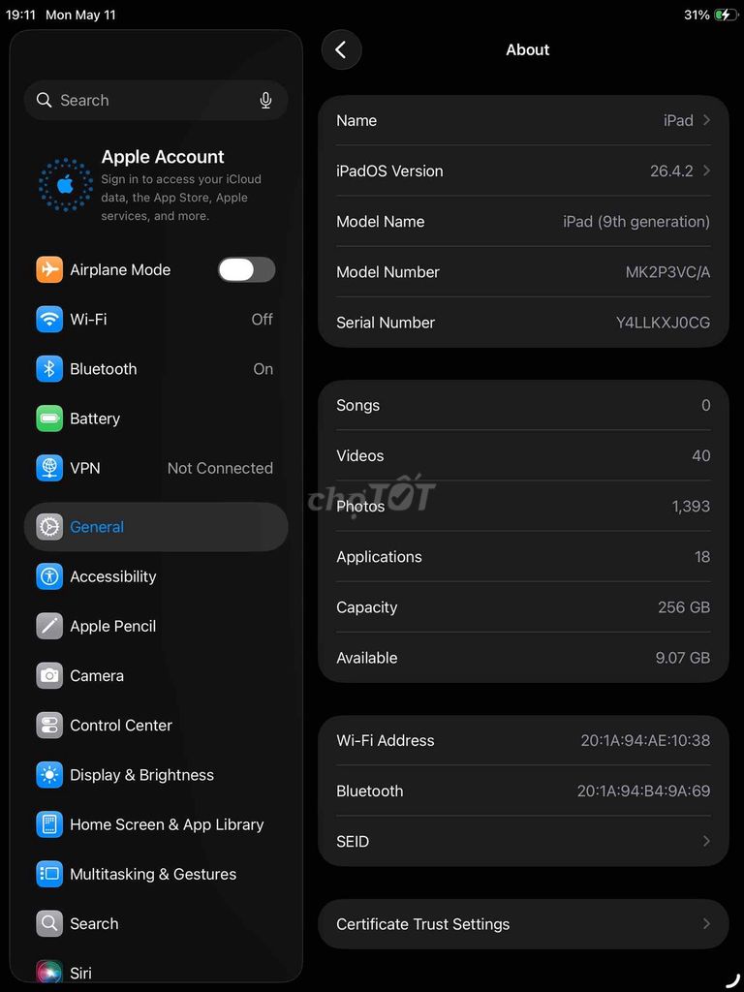The image size is (744, 992).
Task: Tap the battery percentage 31%
Action: (697, 15)
